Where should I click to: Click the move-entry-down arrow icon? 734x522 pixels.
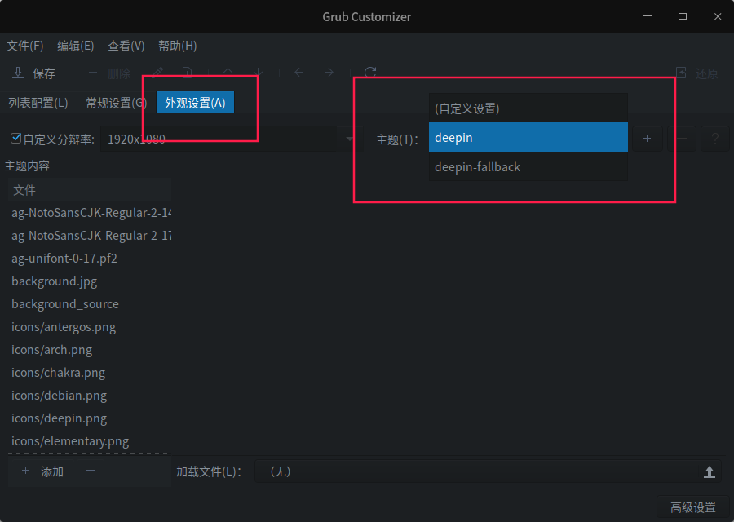click(258, 73)
